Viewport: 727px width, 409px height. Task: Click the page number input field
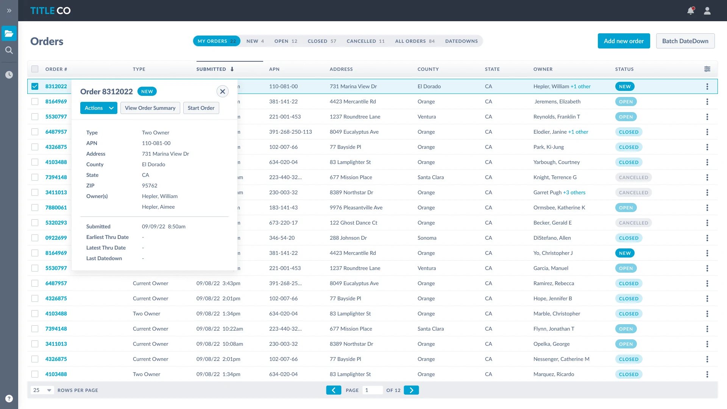[x=373, y=390]
